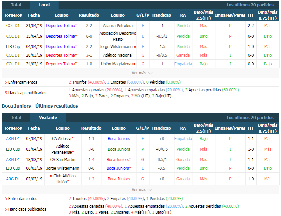281x216 pixels.
Task: Click ARG D1 tournament on 18/03/19 row
Action: (x=13, y=160)
